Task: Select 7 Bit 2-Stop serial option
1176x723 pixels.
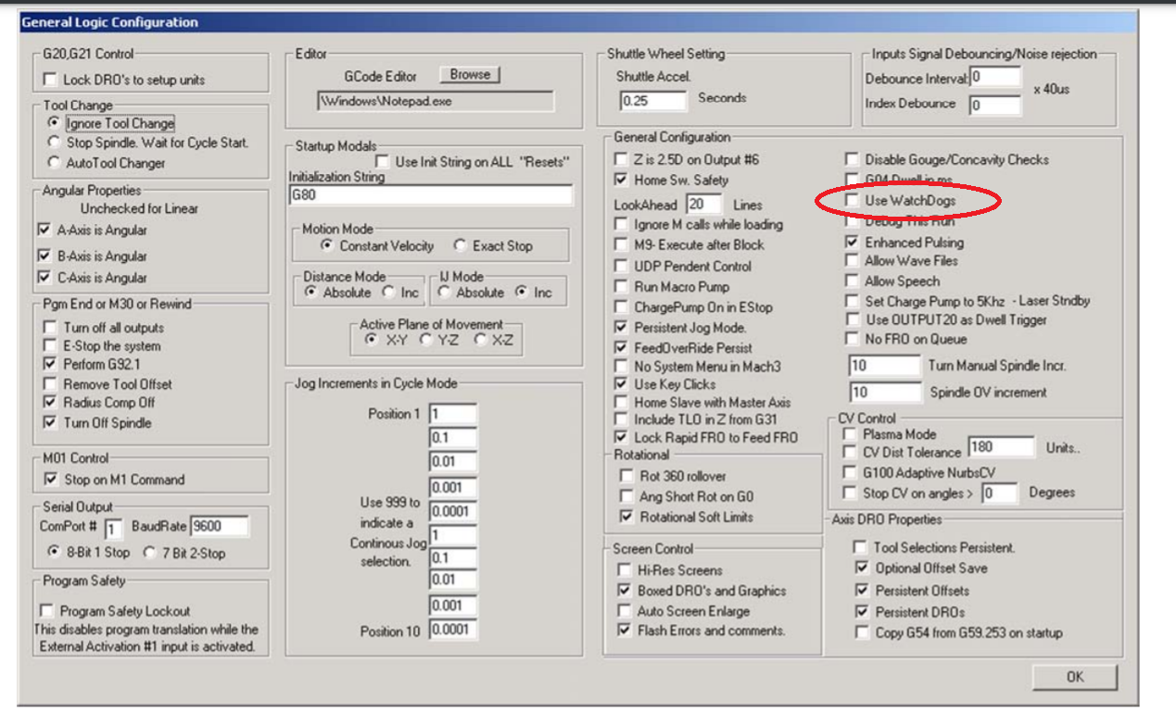Action: click(150, 553)
